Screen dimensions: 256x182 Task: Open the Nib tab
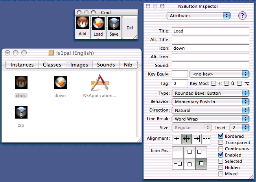[x=128, y=65]
